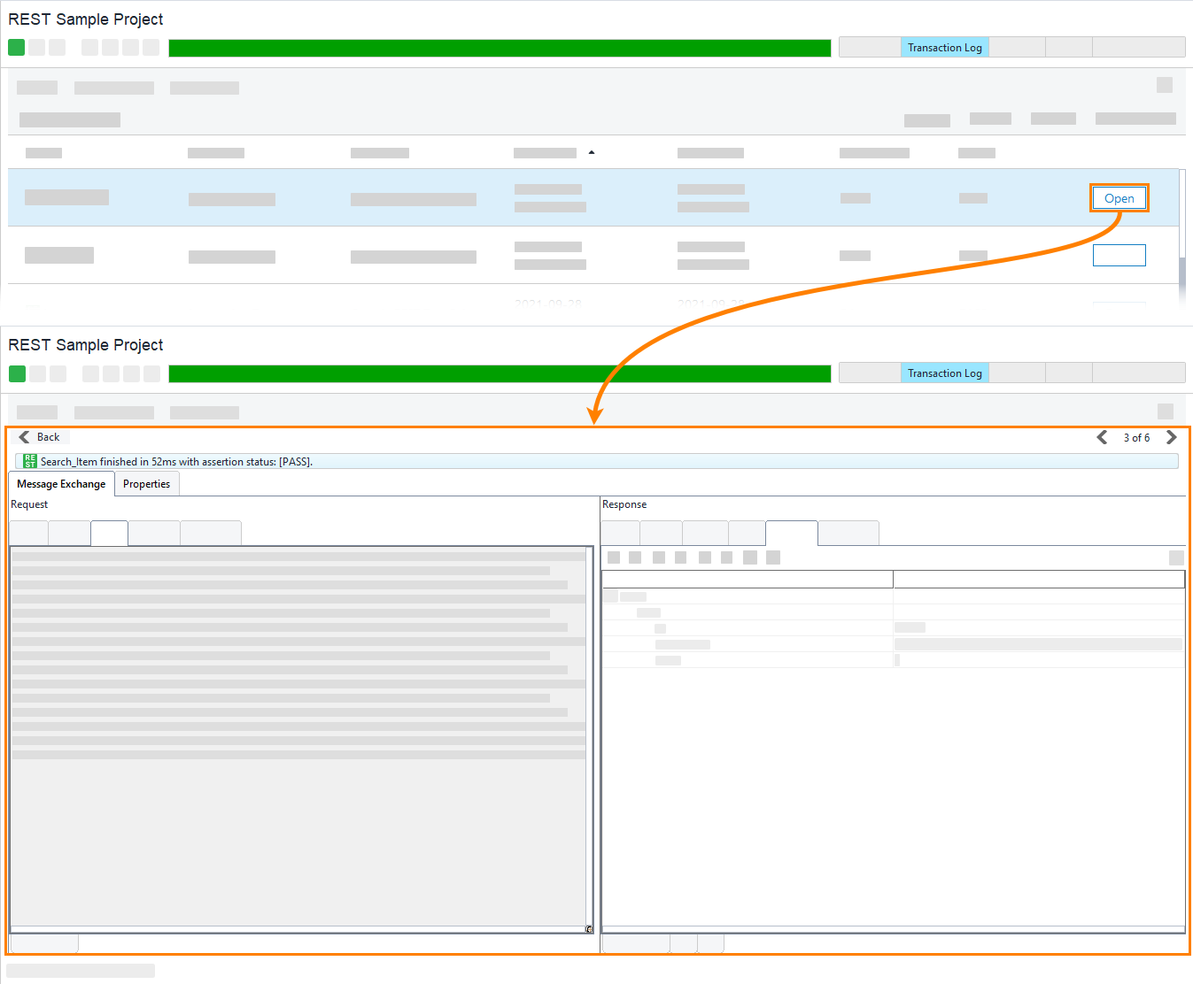Select the Message Exchange tab
The image size is (1193, 984).
[x=60, y=483]
